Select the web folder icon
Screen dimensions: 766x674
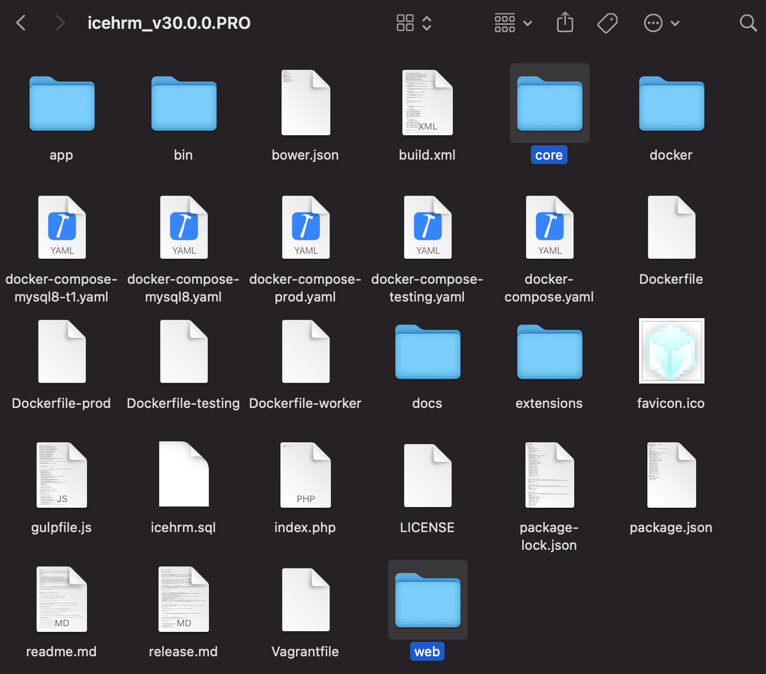(x=427, y=600)
